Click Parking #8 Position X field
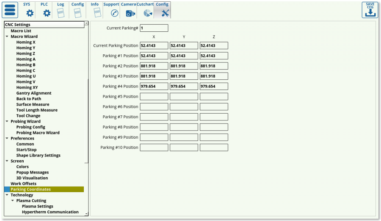 point(154,127)
